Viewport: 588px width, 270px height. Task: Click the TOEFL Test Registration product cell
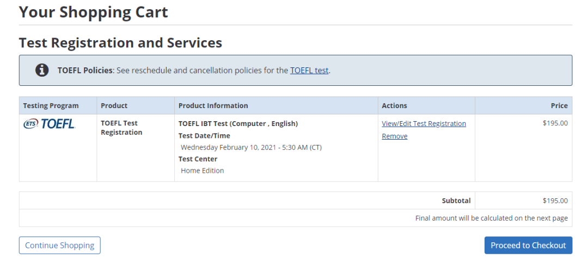tap(121, 128)
